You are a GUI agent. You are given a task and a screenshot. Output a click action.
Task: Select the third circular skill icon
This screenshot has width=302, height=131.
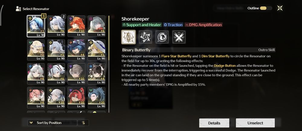click(x=162, y=37)
